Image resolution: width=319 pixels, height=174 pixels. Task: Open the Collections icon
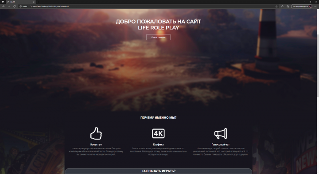(288, 6)
